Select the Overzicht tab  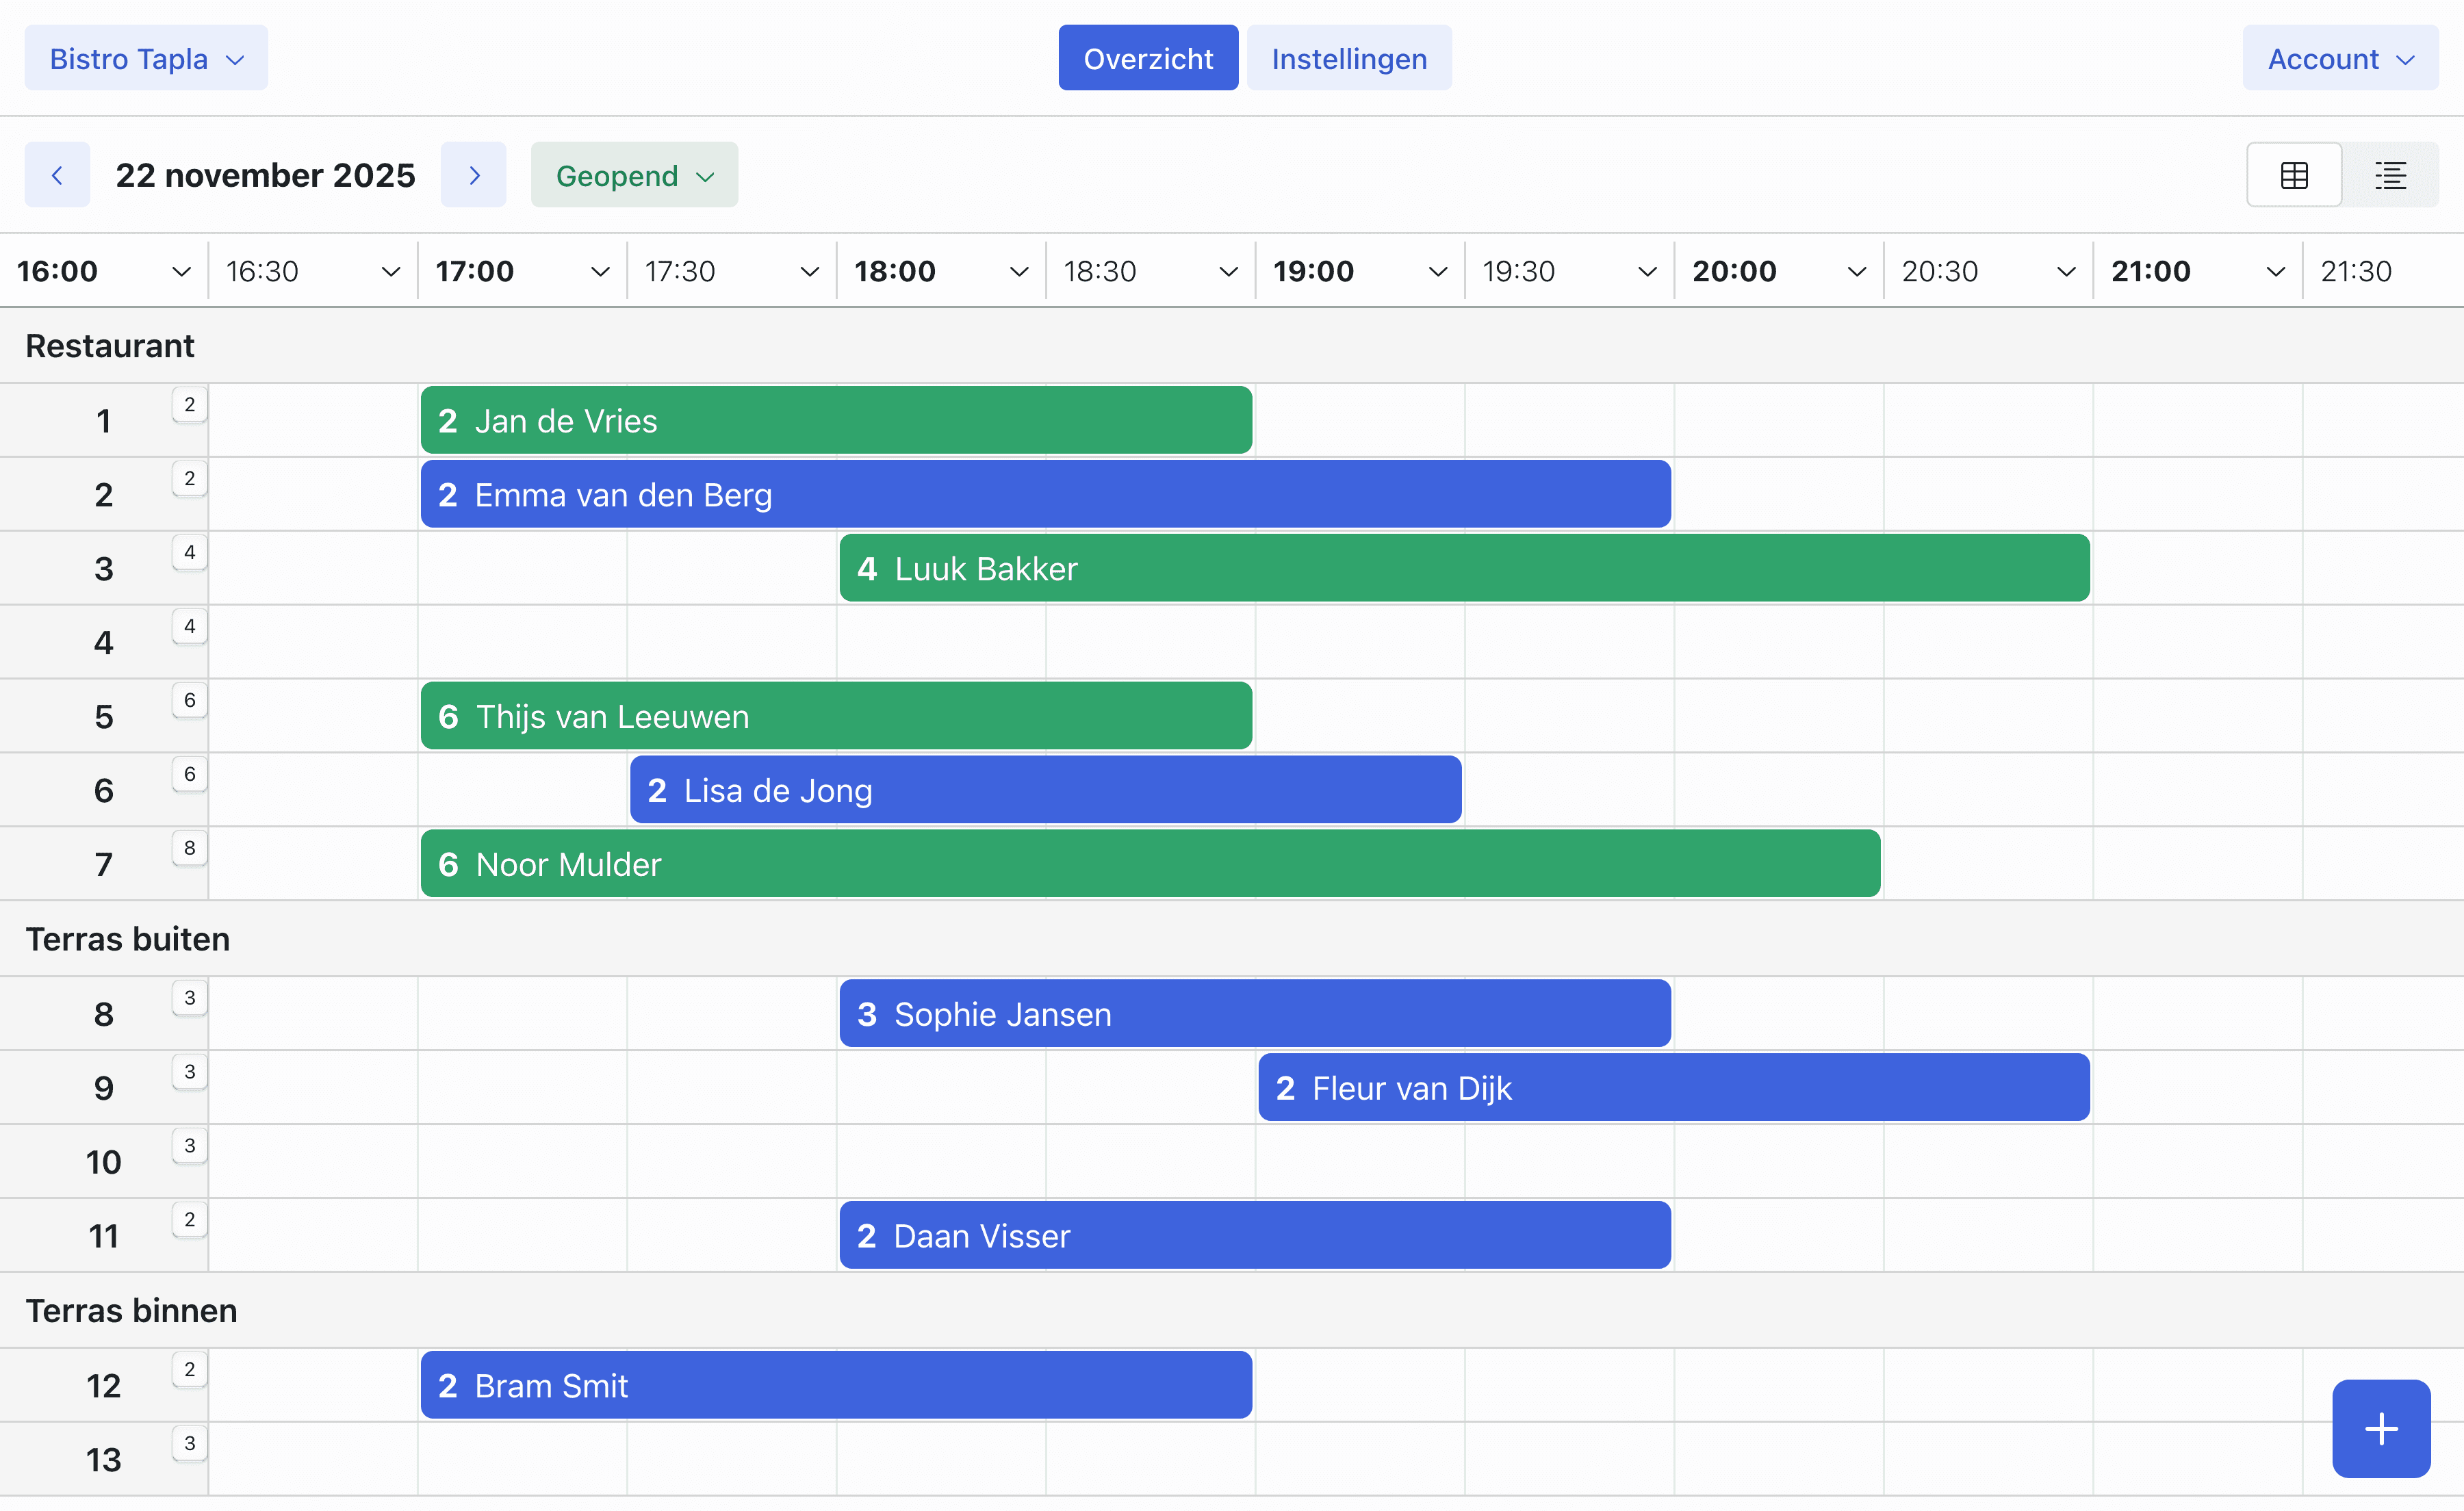click(x=1148, y=58)
